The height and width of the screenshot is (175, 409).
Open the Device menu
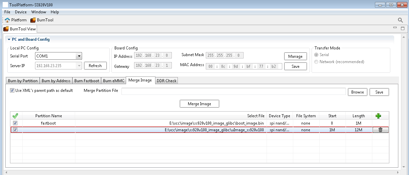coord(21,12)
